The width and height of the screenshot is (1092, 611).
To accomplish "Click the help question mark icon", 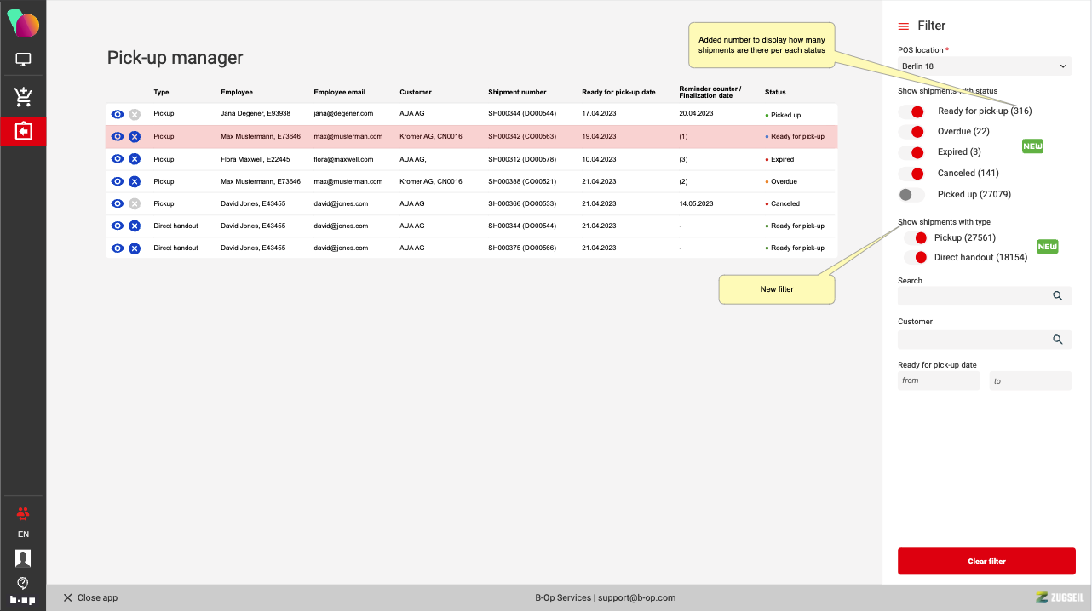I will click(x=23, y=583).
